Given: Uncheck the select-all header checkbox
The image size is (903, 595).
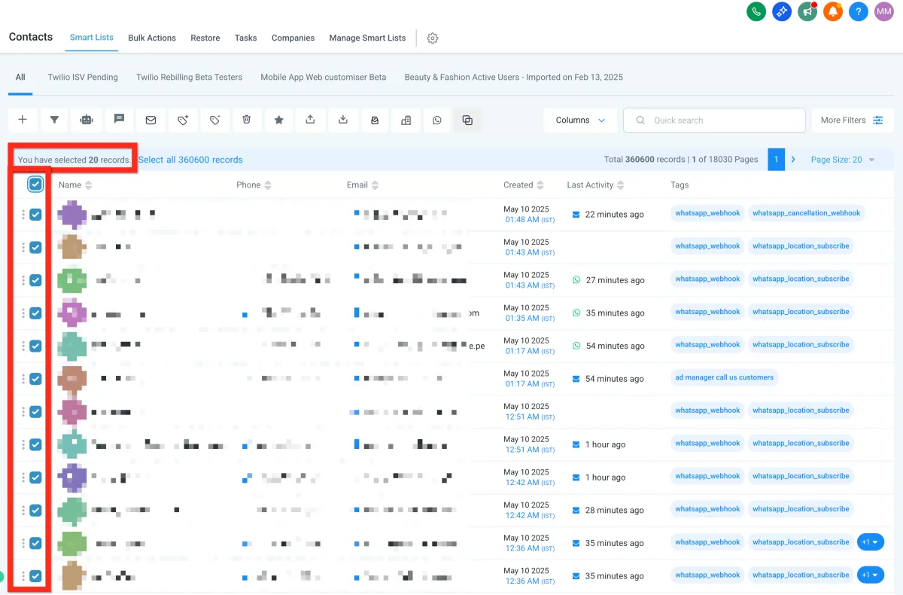Looking at the screenshot, I should (35, 184).
